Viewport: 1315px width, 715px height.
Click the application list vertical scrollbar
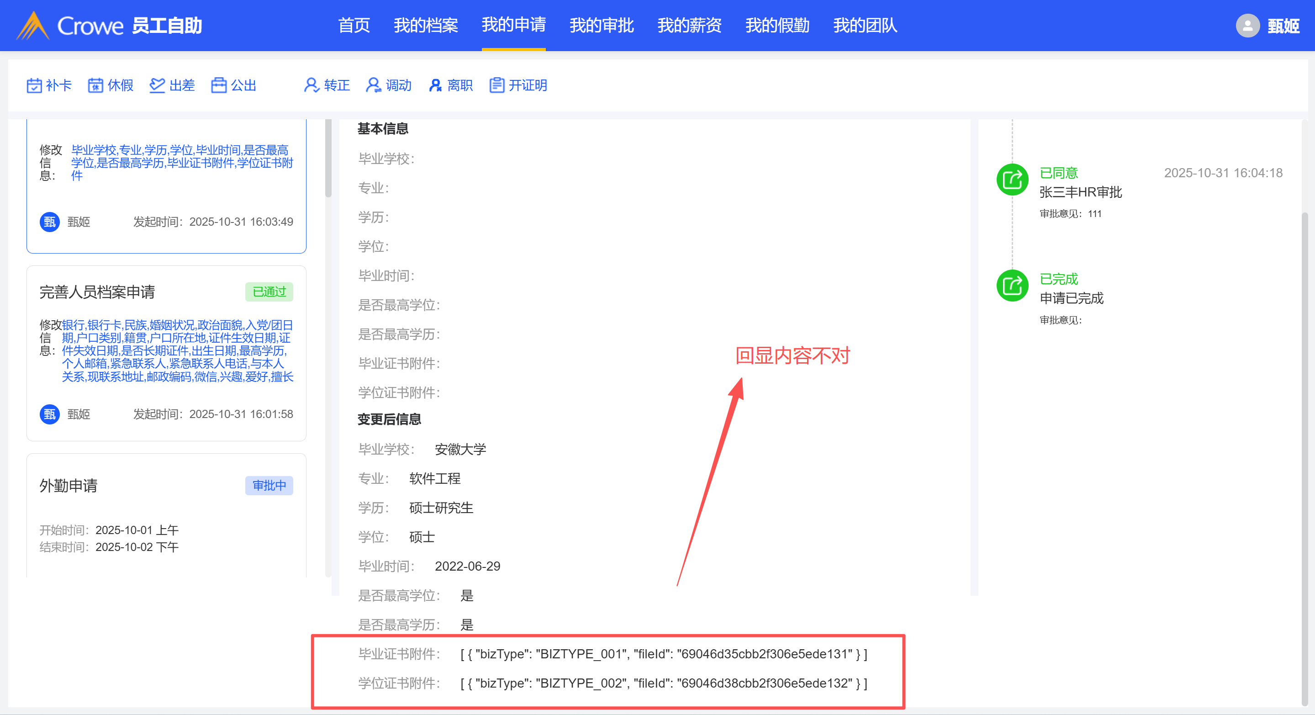[x=328, y=159]
